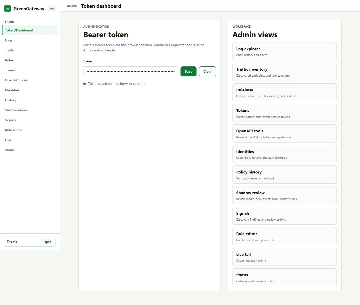Open the Tokens card in Admin views
The image size is (360, 305).
click(x=284, y=113)
